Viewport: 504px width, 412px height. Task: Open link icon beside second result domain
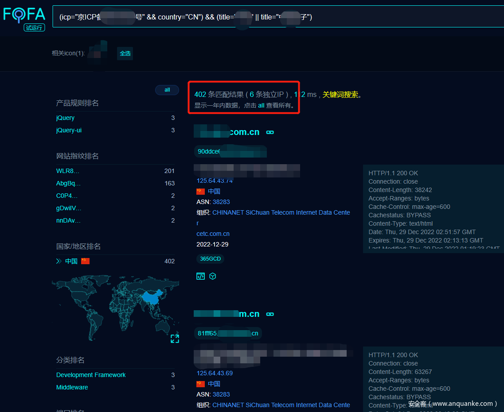(270, 314)
